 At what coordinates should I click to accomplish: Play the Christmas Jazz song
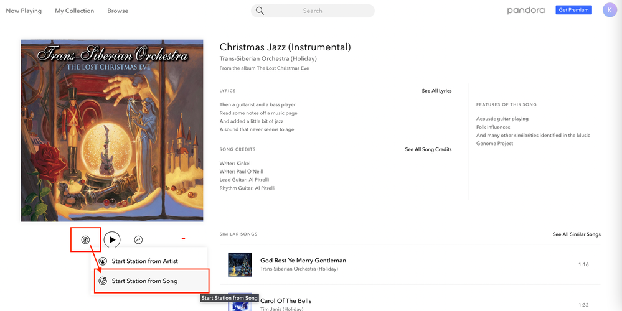[x=112, y=239]
